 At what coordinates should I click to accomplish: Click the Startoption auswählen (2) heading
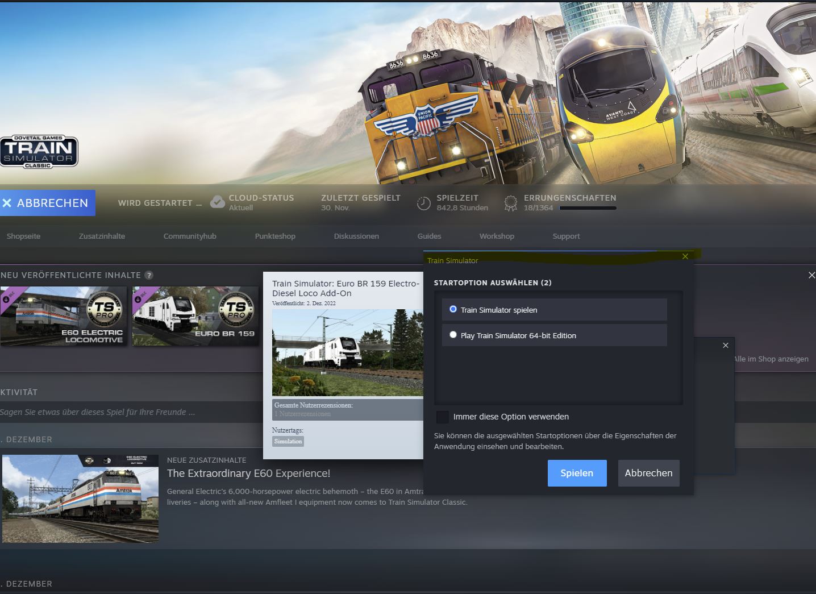point(493,283)
